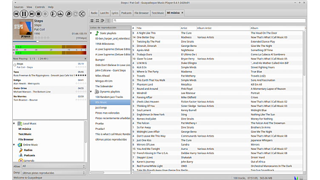This screenshot has height=180, width=320.
Task: Go back to the previous track
Action: point(17,14)
